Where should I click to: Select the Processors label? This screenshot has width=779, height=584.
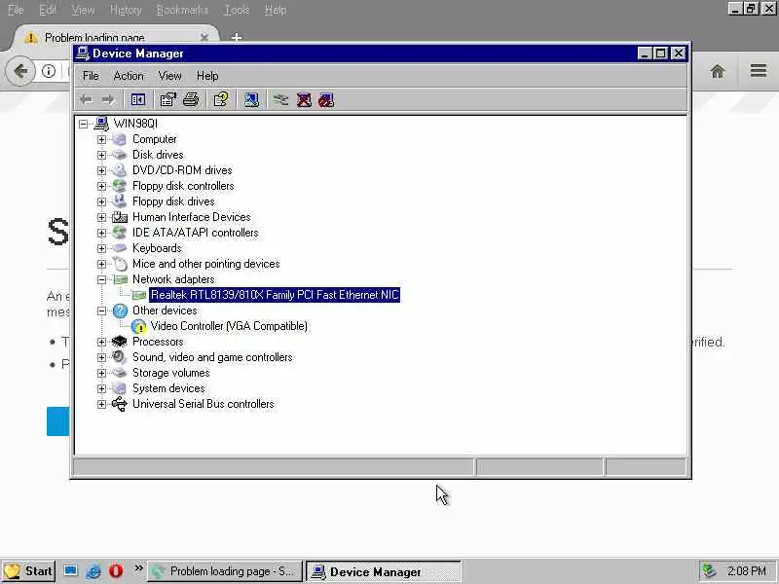click(158, 342)
